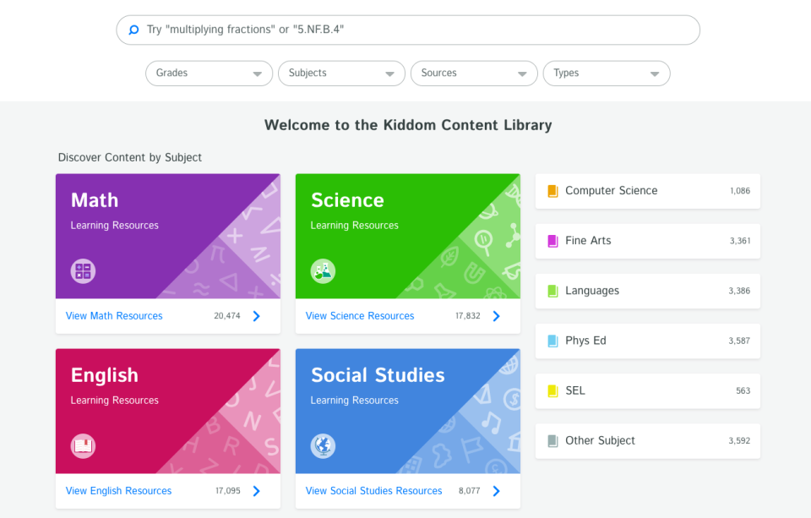Open the Sources dropdown

[x=473, y=74]
